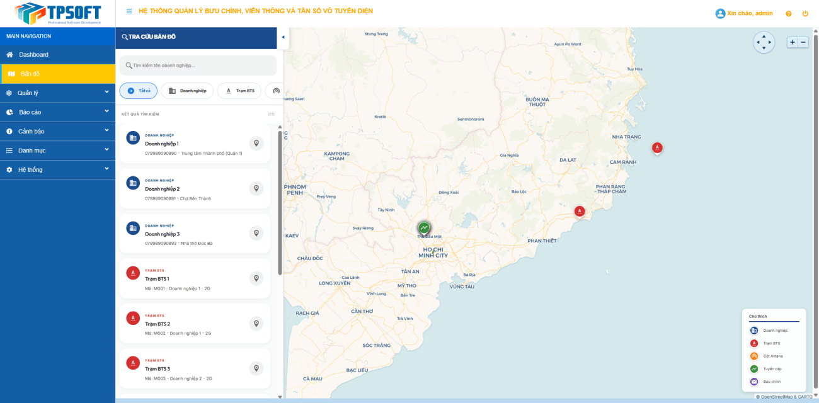Locate Doanh nghiệp 1 with its pin icon
The width and height of the screenshot is (819, 403).
click(x=256, y=144)
